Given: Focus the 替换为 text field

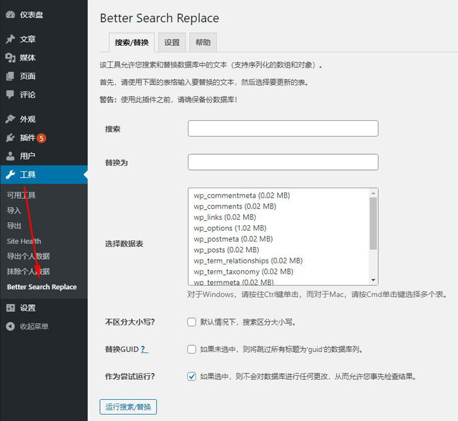Looking at the screenshot, I should (x=283, y=162).
